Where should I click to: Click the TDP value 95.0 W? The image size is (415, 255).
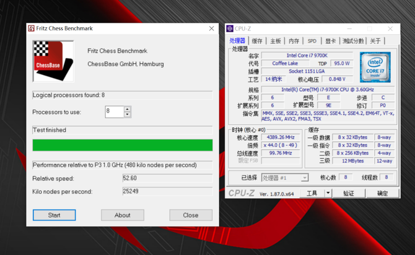coord(342,64)
